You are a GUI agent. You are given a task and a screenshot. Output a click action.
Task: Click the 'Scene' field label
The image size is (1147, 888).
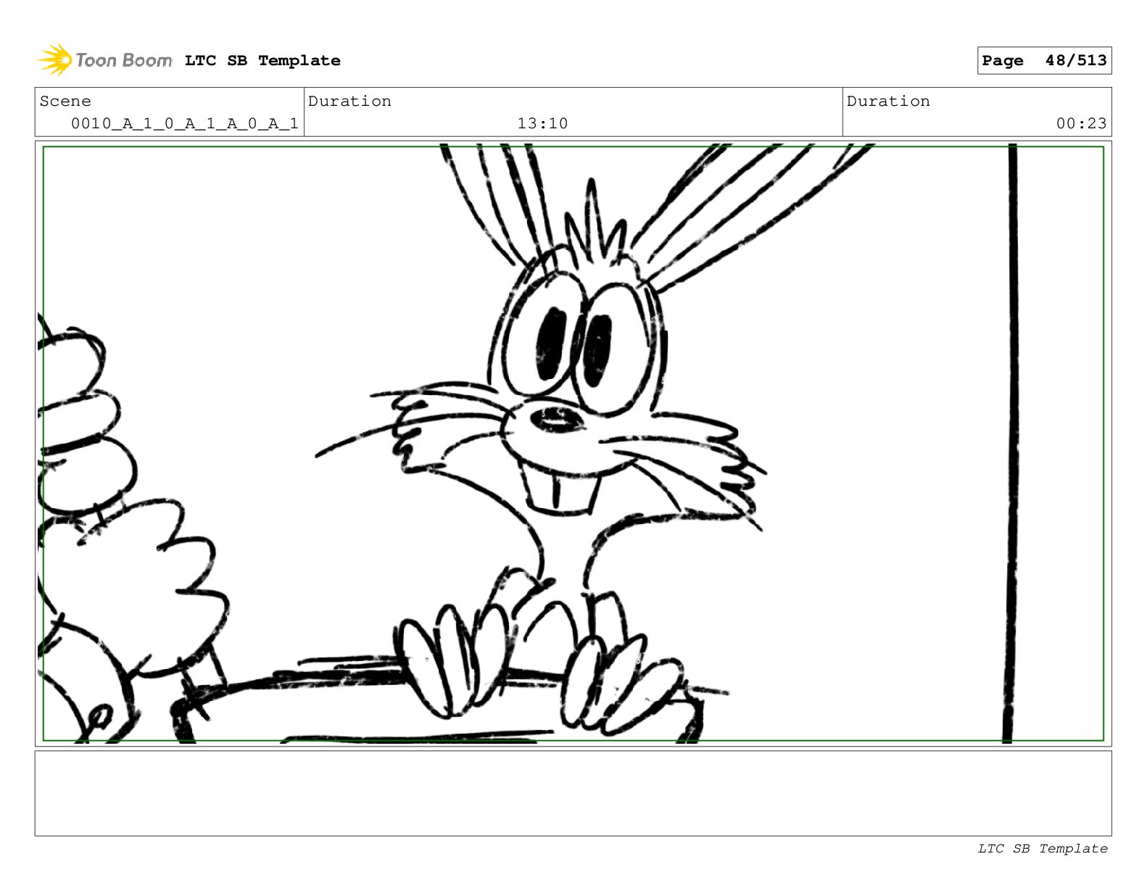[65, 101]
